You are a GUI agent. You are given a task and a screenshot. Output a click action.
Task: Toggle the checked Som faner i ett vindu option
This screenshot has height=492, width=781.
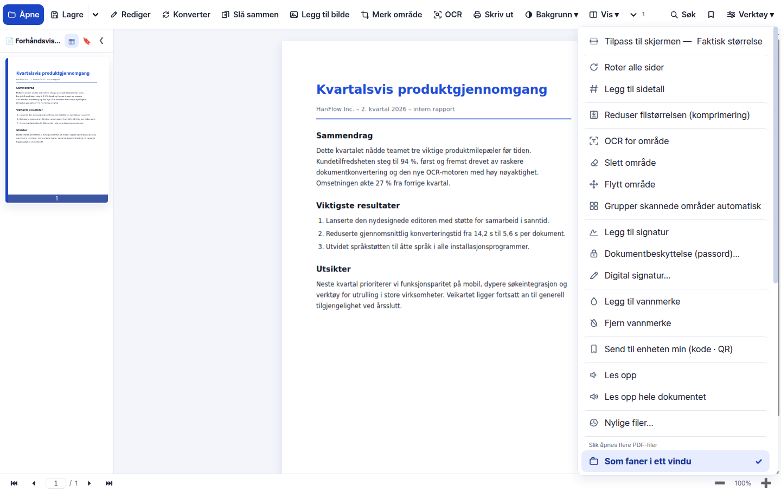click(675, 461)
